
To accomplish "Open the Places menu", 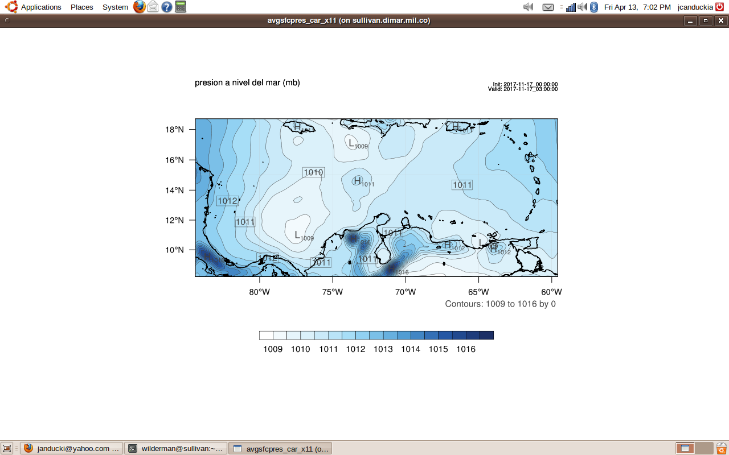I will (x=82, y=7).
